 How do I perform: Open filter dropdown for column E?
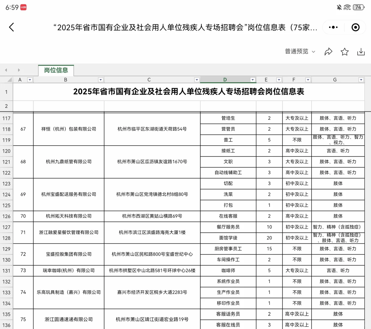point(279,80)
